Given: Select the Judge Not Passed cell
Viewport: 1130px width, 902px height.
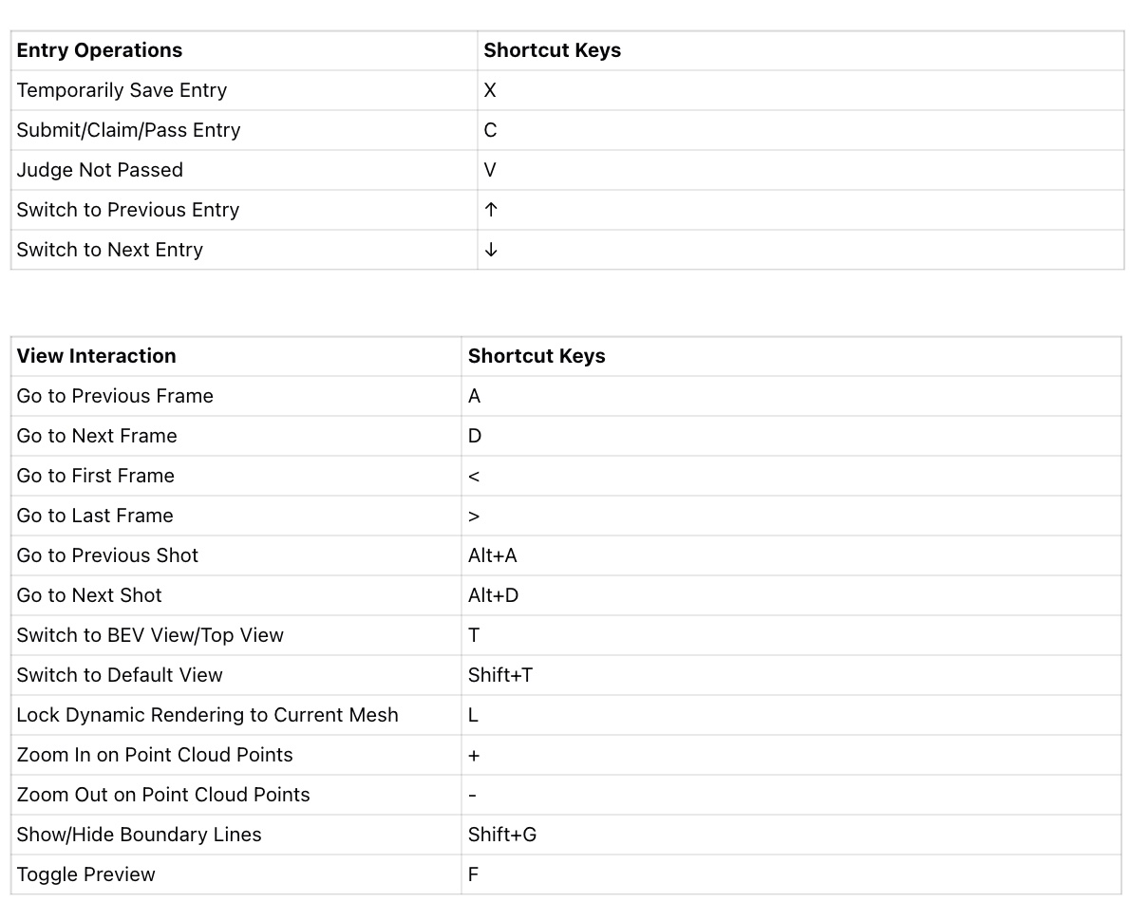Looking at the screenshot, I should (100, 170).
